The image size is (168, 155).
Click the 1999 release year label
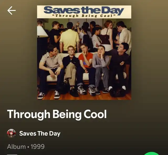38,147
